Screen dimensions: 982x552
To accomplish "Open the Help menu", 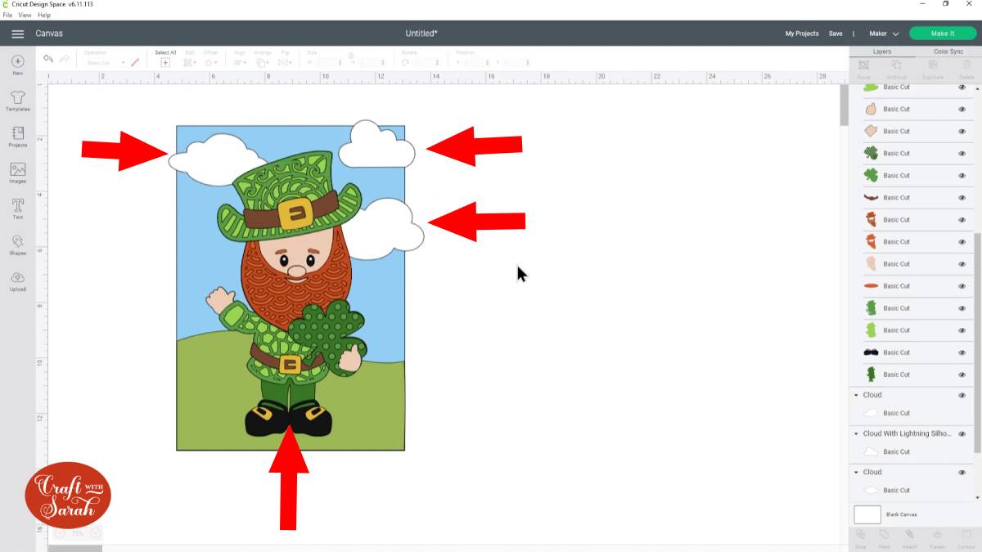I will coord(44,15).
